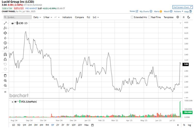Select the 3M time range
The height and width of the screenshot is (130, 194).
point(36,125)
